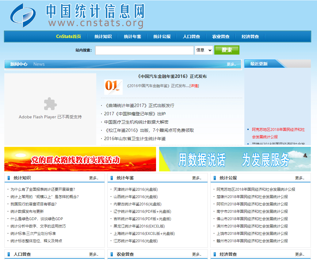Open 统计年鉴 from the top navigation
Image resolution: width=317 pixels, height=260 pixels.
pyautogui.click(x=132, y=36)
